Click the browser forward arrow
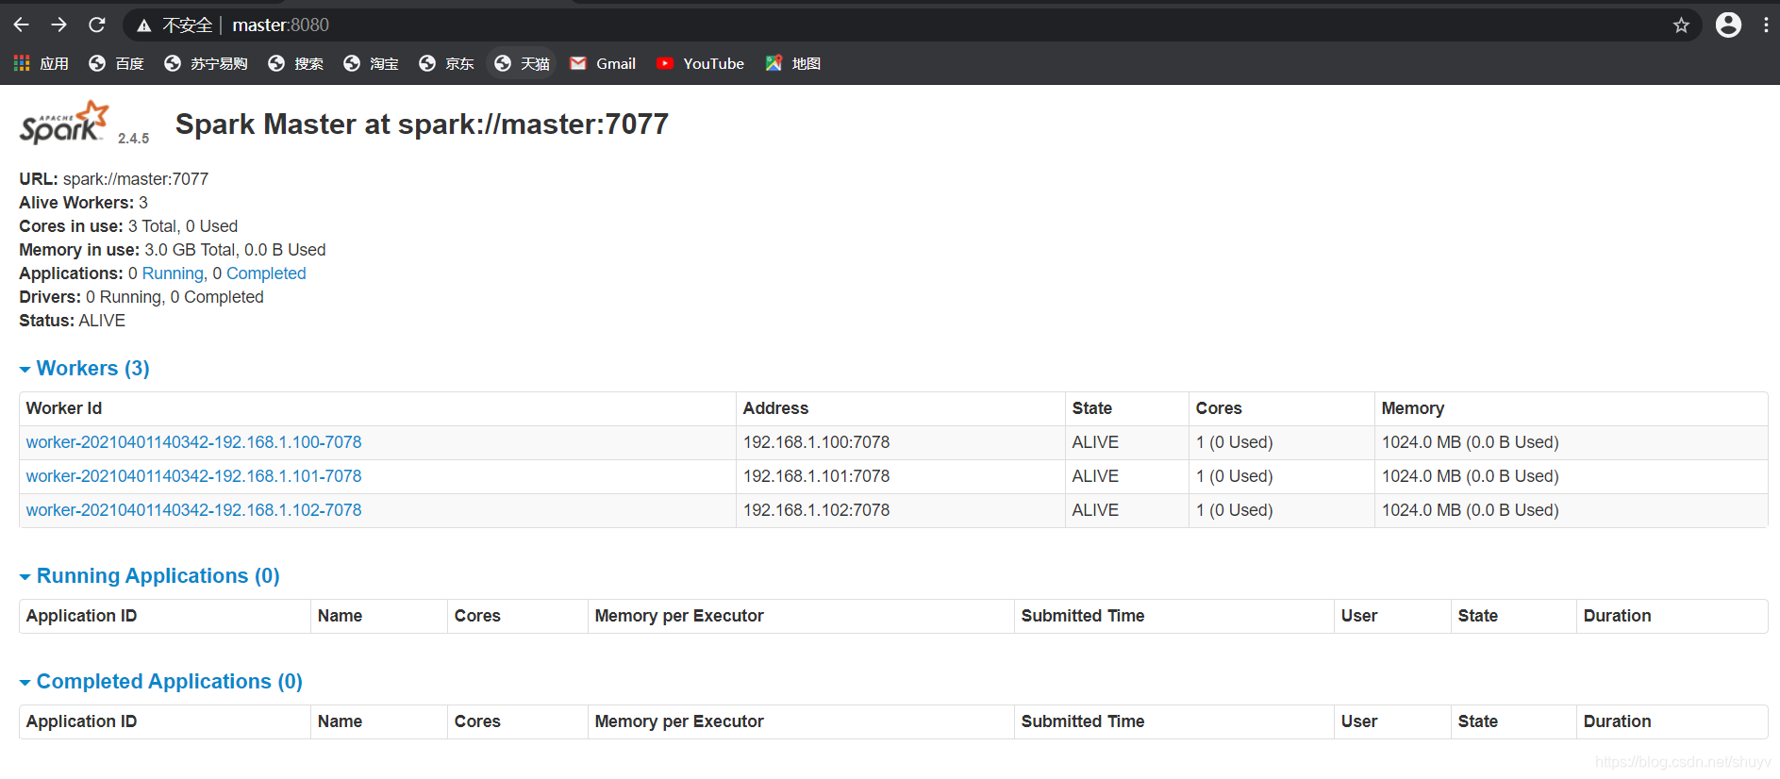 58,25
